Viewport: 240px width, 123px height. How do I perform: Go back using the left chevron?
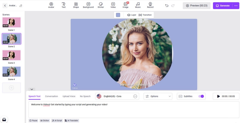5,6
